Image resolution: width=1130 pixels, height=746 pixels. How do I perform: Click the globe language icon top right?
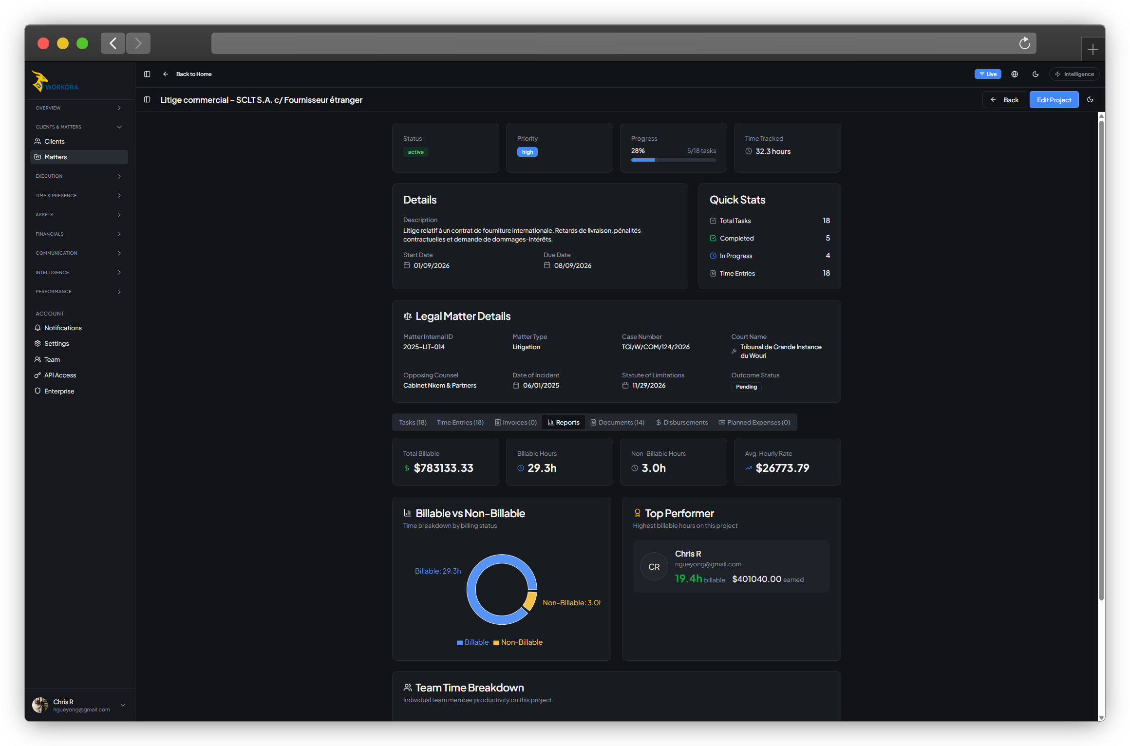[x=1015, y=74]
